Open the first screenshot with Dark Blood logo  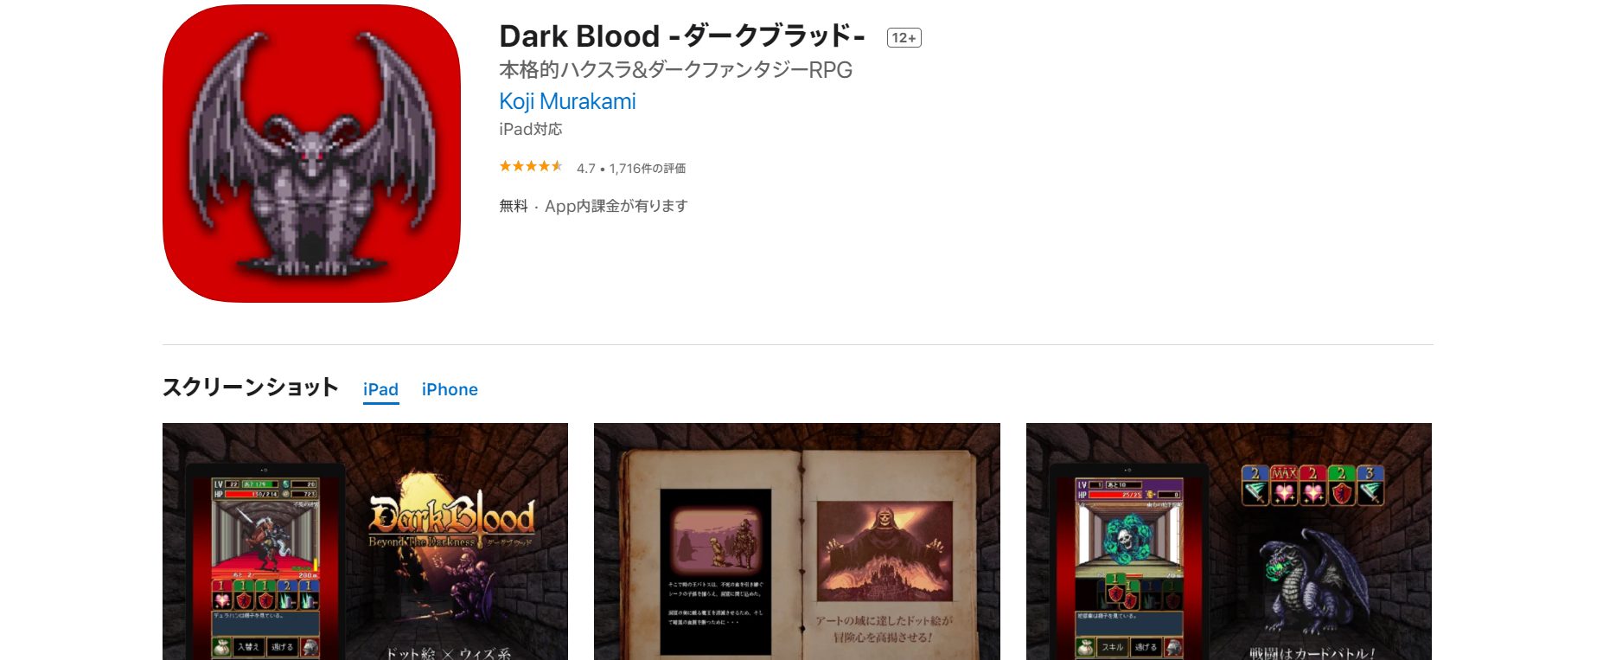(365, 541)
